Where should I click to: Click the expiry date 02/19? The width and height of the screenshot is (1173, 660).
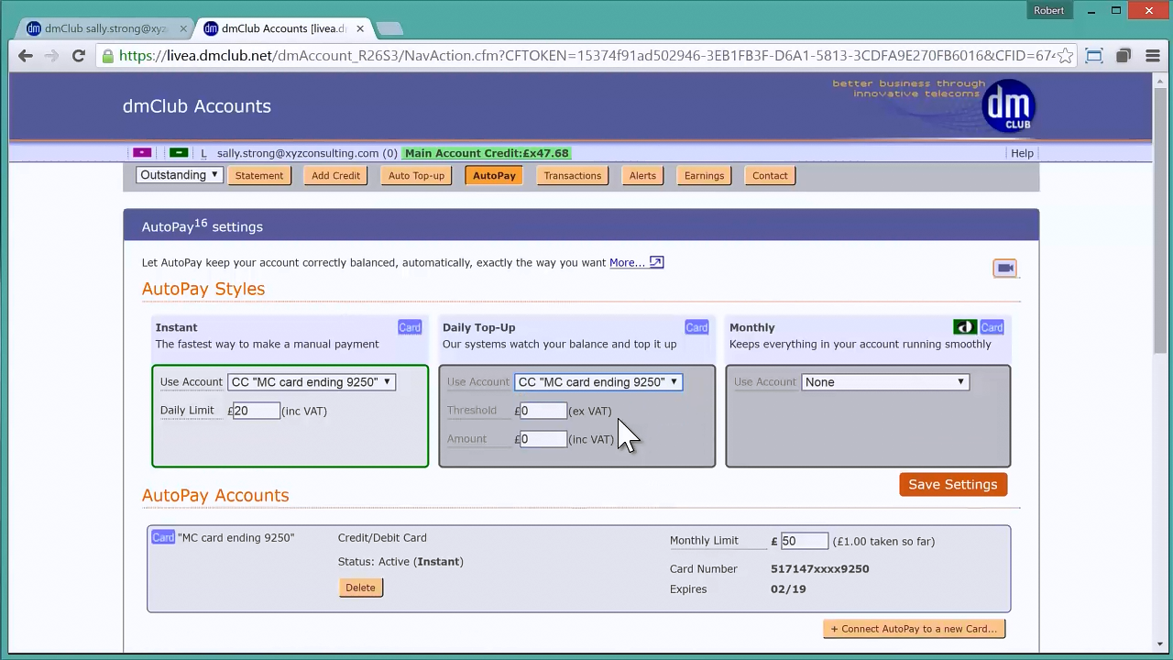pyautogui.click(x=788, y=588)
